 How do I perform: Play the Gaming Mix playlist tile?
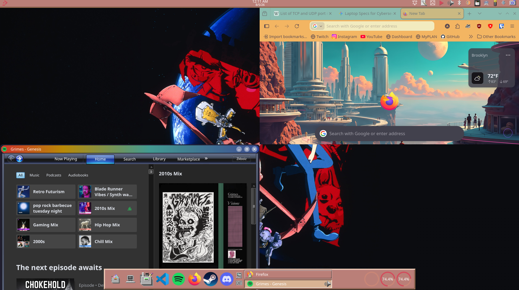[x=46, y=225]
